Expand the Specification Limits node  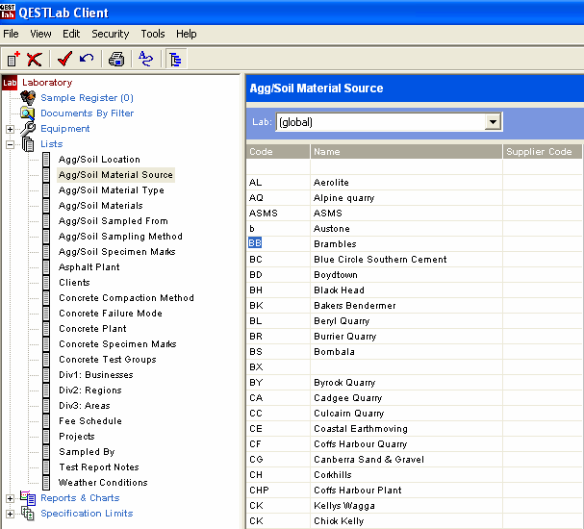coord(11,514)
